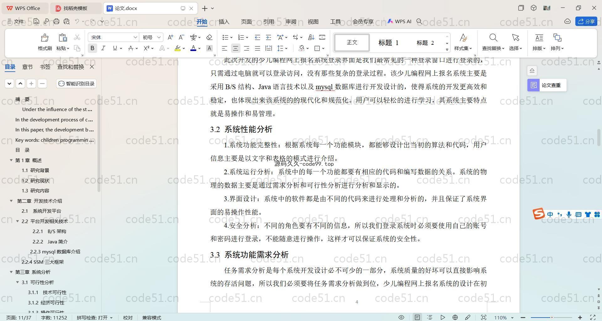Click the Increase Indent icon
602x321 pixels.
click(x=268, y=37)
